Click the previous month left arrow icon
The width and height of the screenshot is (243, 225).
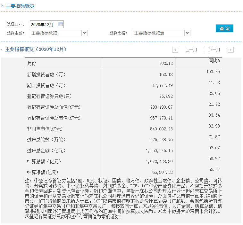pyautogui.click(x=175, y=50)
